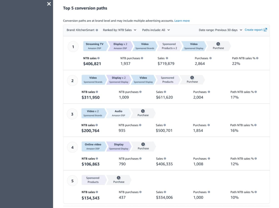
Task: Click the Audio Amazon DSP step in path 3
Action: tap(118, 113)
